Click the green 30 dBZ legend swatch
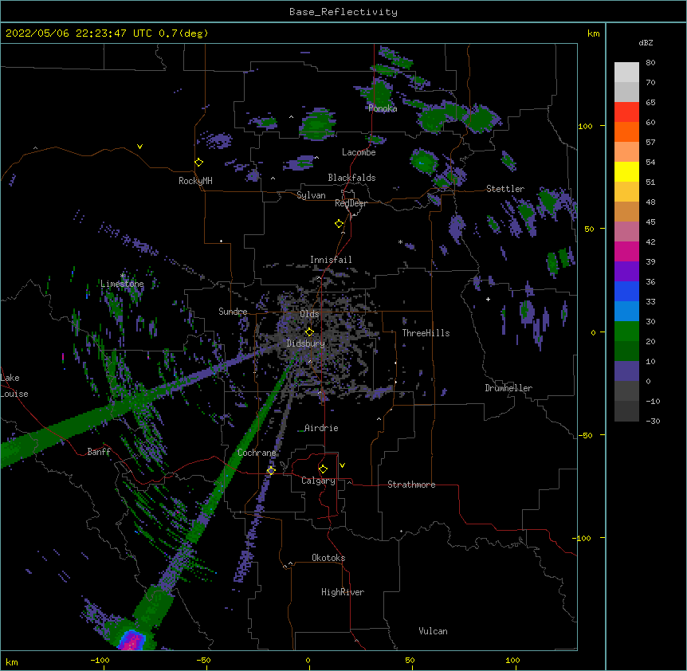 pos(626,332)
